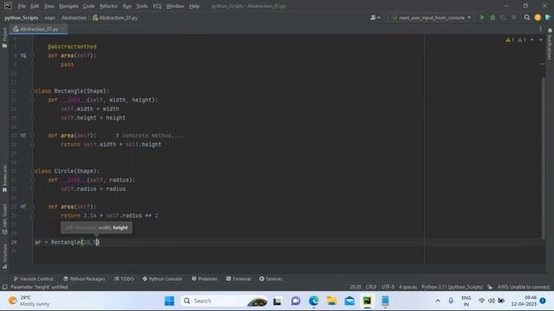Click the Windows Start button
Image resolution: width=554 pixels, height=311 pixels.
pos(170,301)
